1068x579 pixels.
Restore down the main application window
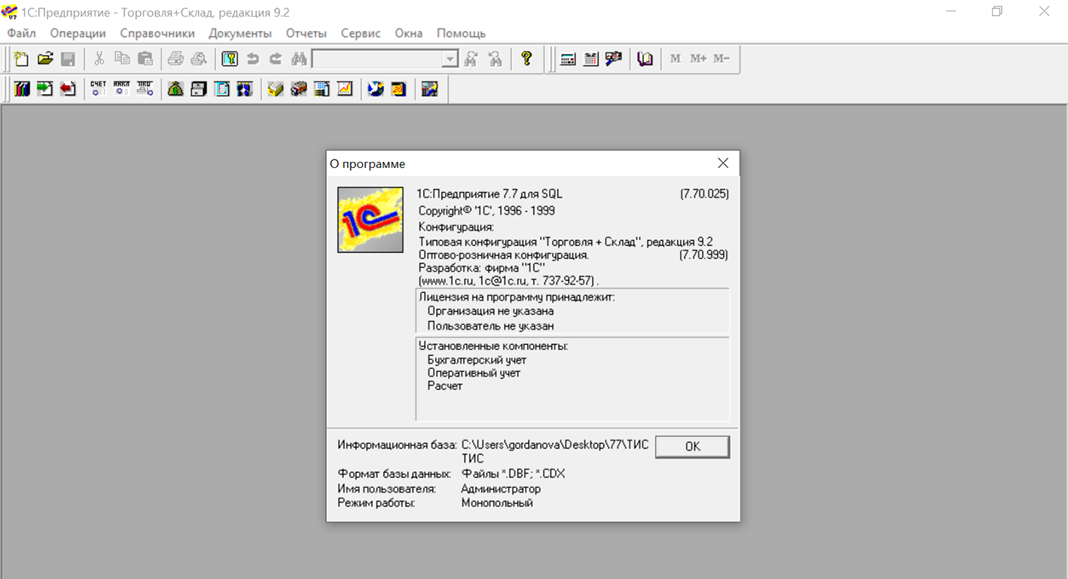point(997,11)
